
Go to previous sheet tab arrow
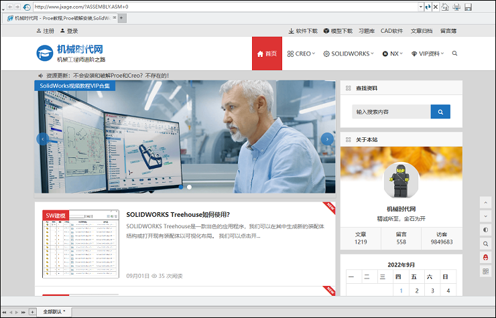11,313
